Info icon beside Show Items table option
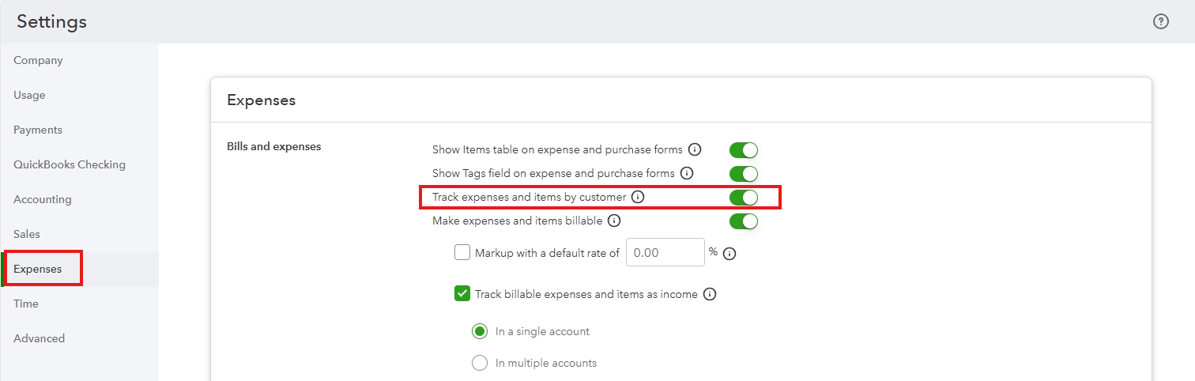 695,149
